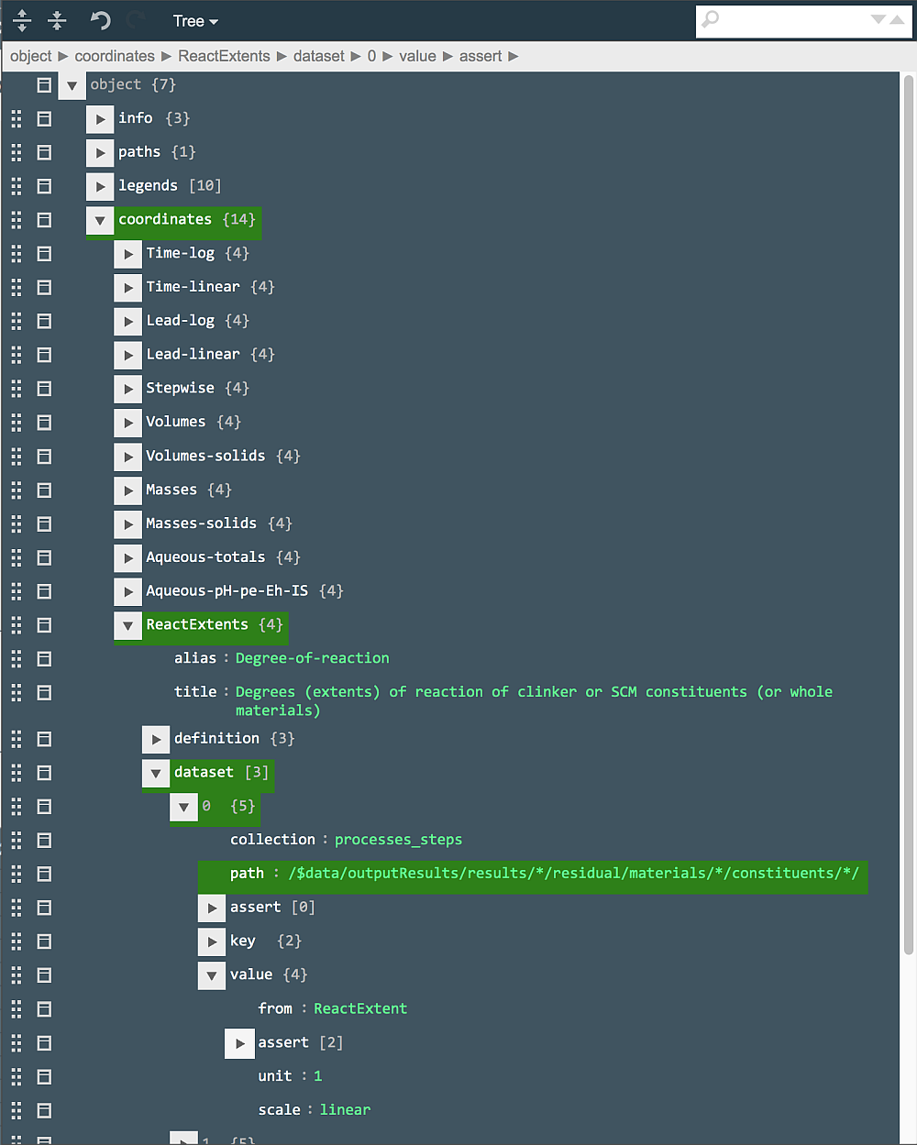The height and width of the screenshot is (1145, 917).
Task: Expand the 'assert [2]' node under value
Action: [239, 1043]
